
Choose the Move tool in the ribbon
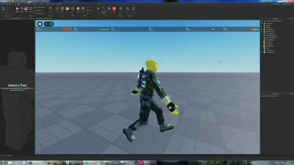(22, 9)
